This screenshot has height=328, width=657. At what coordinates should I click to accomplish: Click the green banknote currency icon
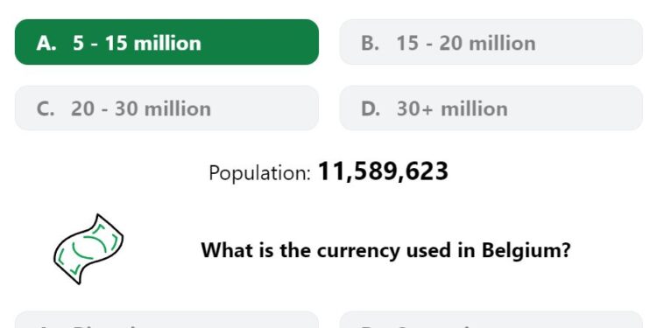click(88, 249)
